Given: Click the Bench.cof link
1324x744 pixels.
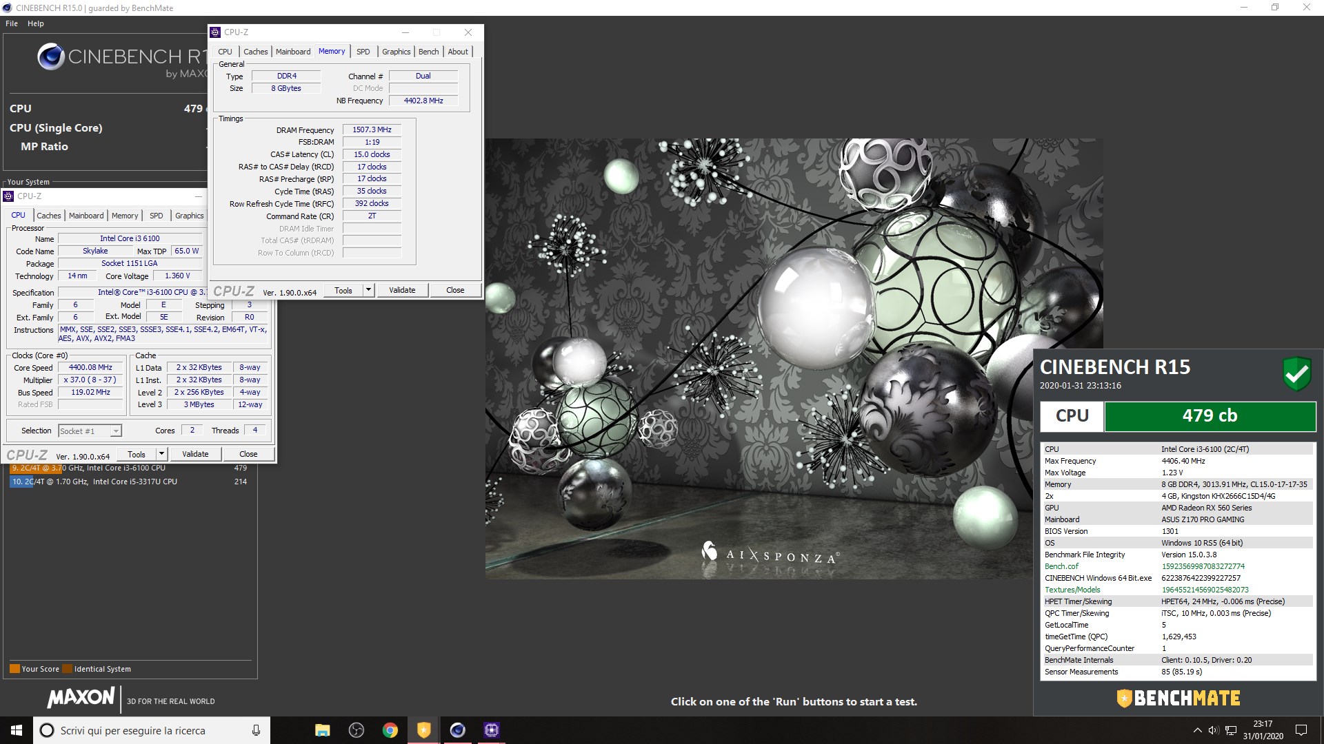Looking at the screenshot, I should click(x=1061, y=566).
